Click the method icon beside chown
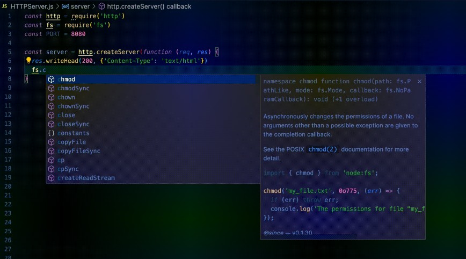Screen dimensions: 466x259 [x=51, y=97]
